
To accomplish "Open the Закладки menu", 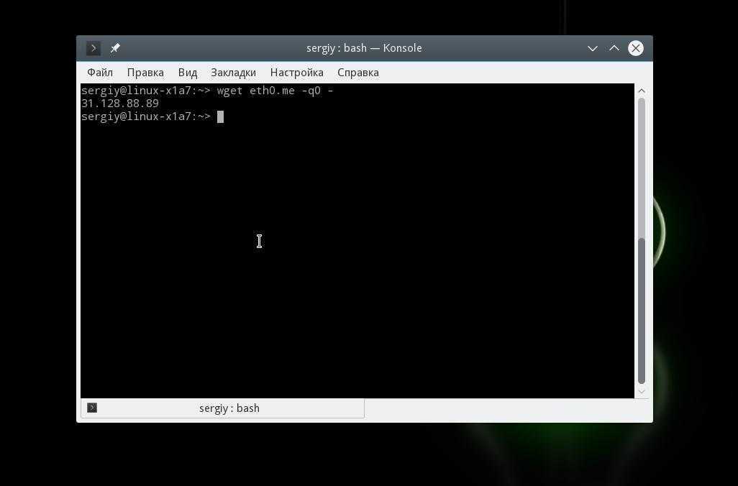I will pos(233,73).
